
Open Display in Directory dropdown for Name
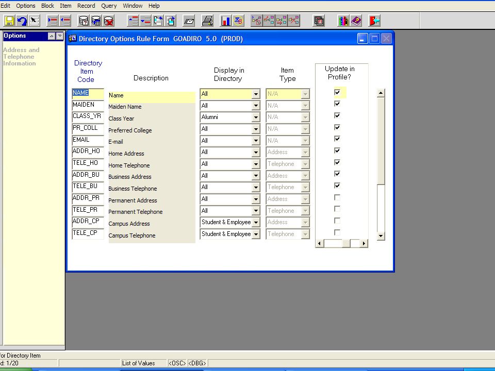pos(256,94)
